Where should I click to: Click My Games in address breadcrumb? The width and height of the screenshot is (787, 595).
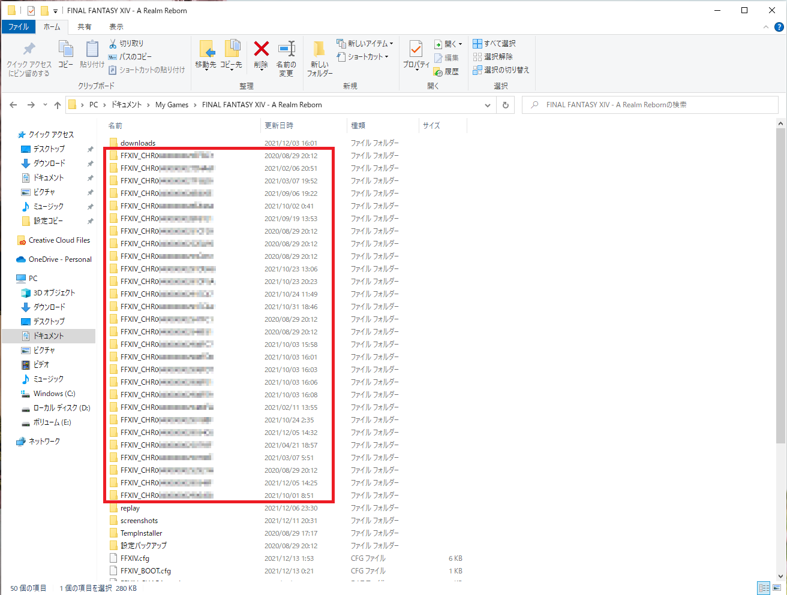[x=172, y=105]
